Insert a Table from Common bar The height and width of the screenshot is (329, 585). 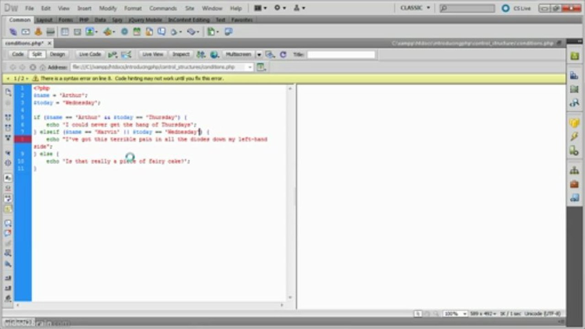tap(65, 32)
